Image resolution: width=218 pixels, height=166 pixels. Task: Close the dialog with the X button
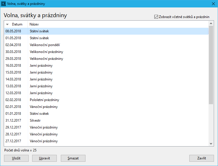click(213, 4)
